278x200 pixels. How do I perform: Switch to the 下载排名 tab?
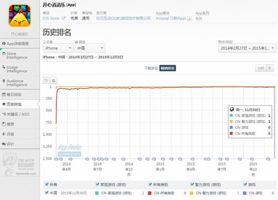(151, 68)
